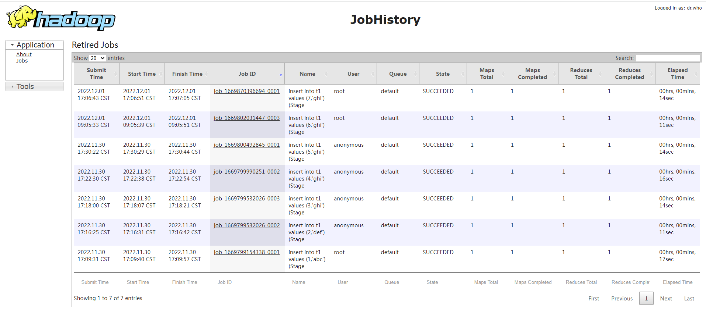706x310 pixels.
Task: Click the Hadoop elephant logo
Action: (x=61, y=18)
